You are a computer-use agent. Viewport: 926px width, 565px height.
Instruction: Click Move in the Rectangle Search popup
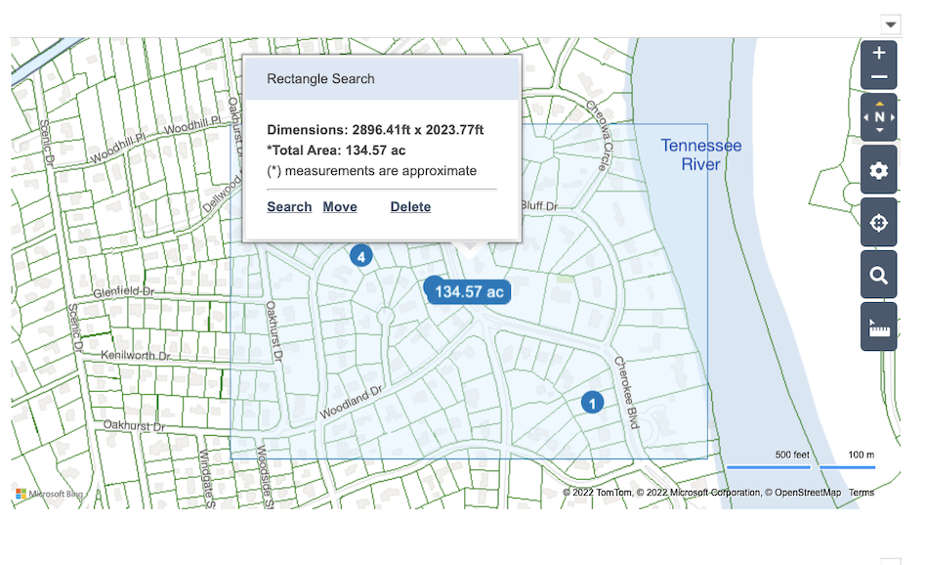(340, 207)
